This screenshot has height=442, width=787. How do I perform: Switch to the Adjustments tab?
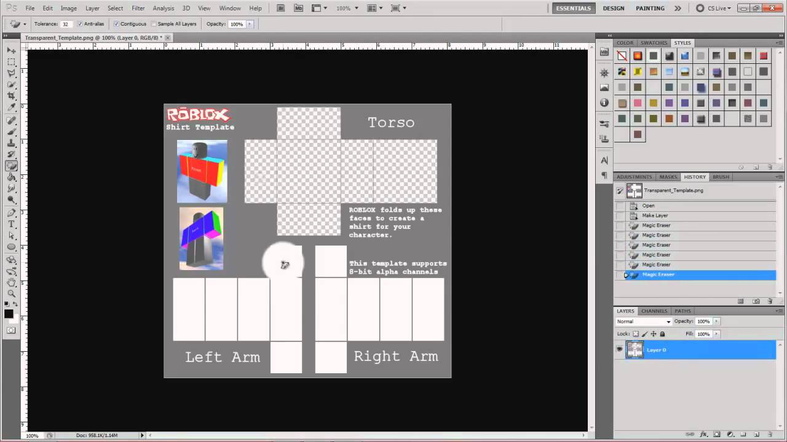[x=634, y=177]
